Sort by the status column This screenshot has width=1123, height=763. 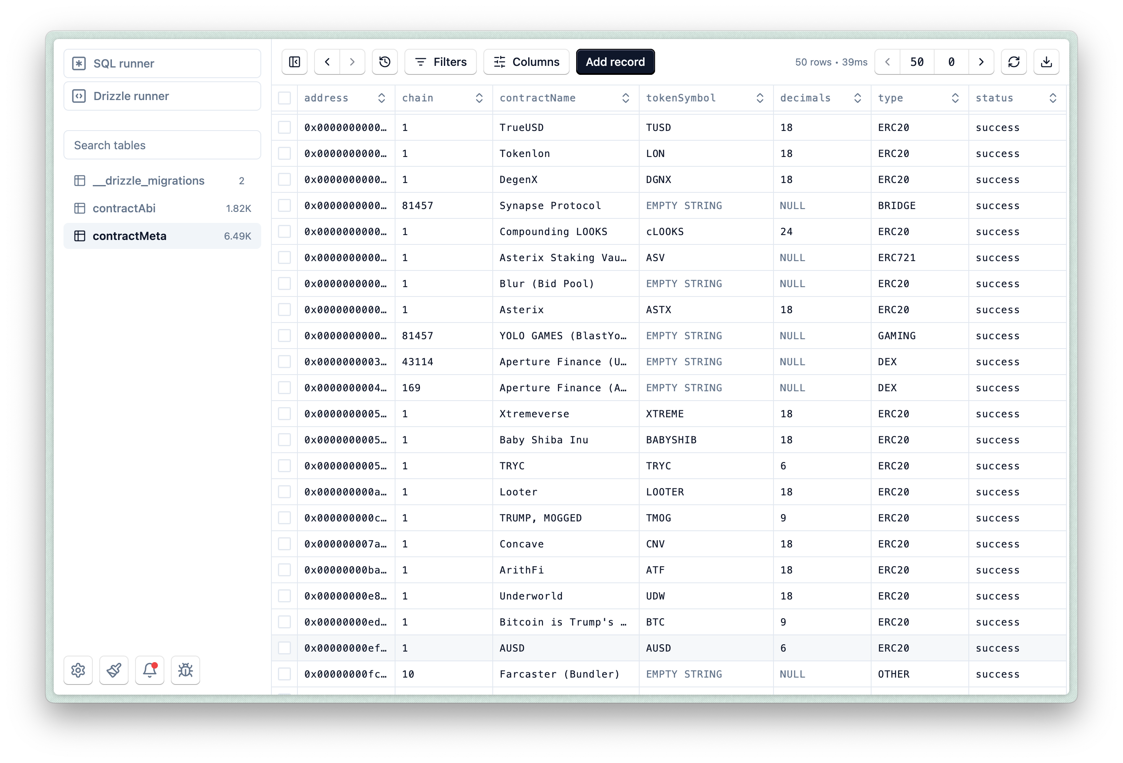coord(1053,98)
